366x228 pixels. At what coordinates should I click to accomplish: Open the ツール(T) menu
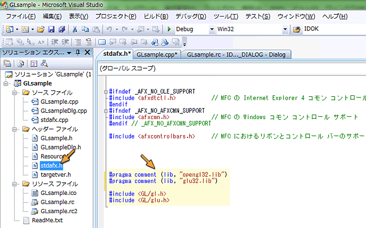coord(226,17)
